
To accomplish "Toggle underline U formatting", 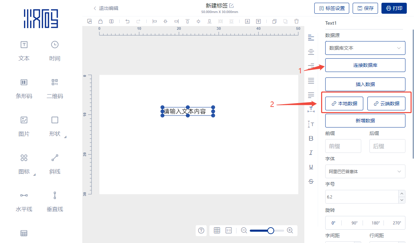I will point(311,167).
